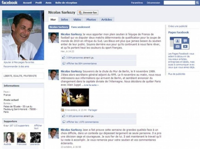Click the Pages Facebook heading
Viewport: 200px width, 149px height.
pyautogui.click(x=178, y=32)
